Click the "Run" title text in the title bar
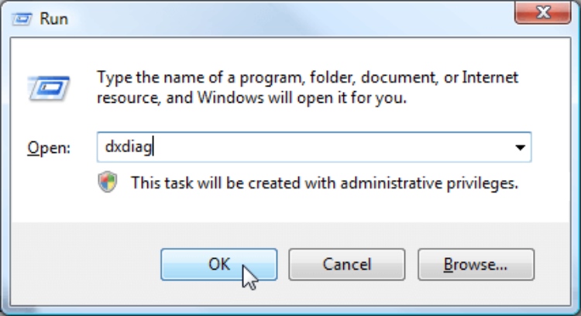This screenshot has width=581, height=316. click(54, 19)
